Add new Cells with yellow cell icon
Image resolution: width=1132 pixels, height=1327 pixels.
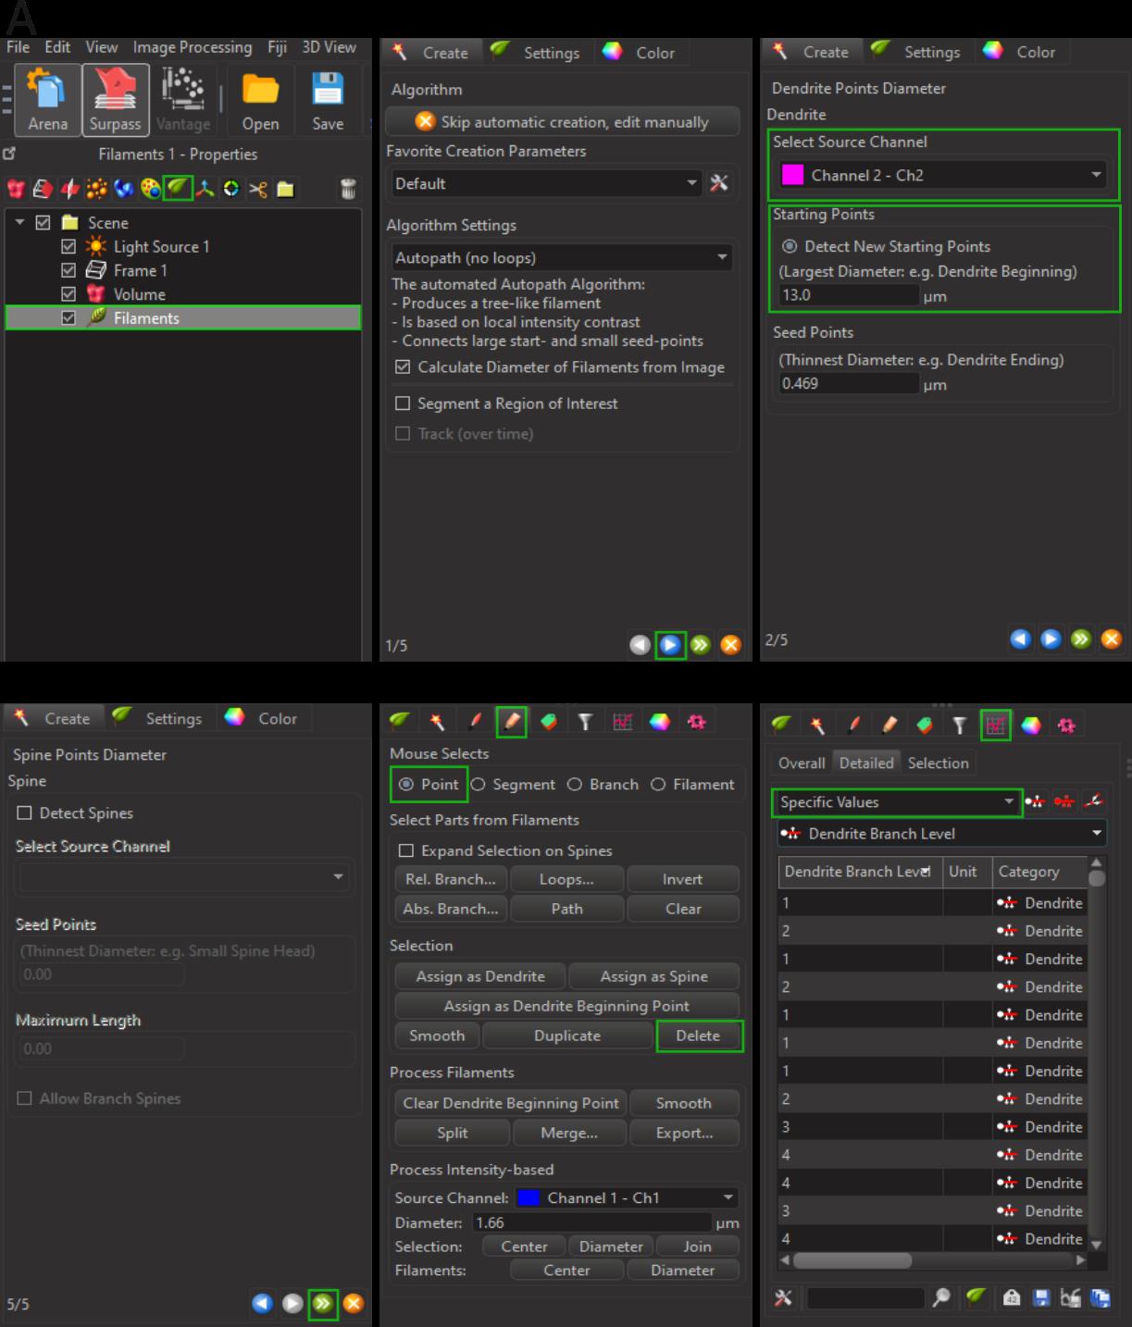[x=150, y=189]
